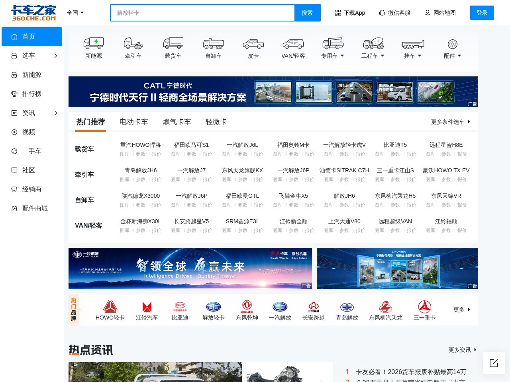The image size is (510, 382).
Task: Select the 牵引车 tractor icon
Action: pyautogui.click(x=133, y=43)
